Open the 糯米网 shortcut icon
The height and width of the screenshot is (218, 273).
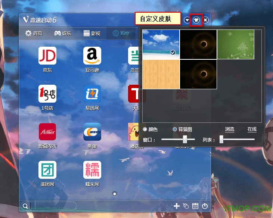point(92,170)
